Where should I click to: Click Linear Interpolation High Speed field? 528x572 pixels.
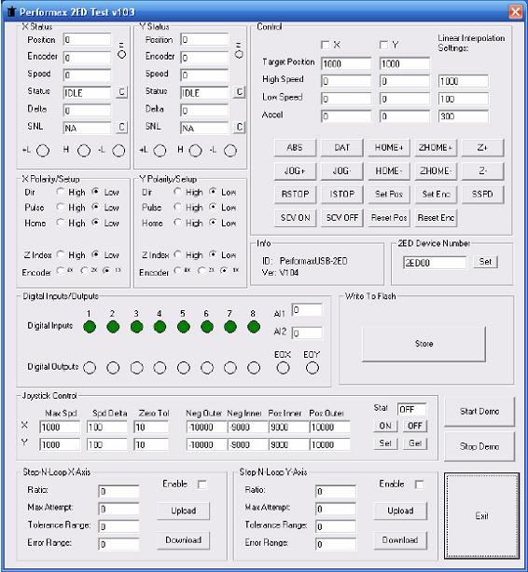click(464, 81)
